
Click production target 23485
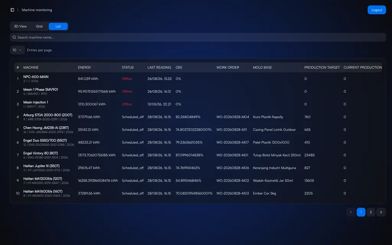(309, 155)
